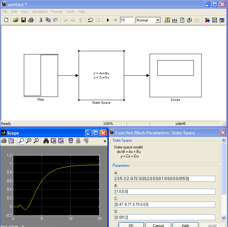
Task: Click the refresh/update diagram icon
Action: point(182,20)
